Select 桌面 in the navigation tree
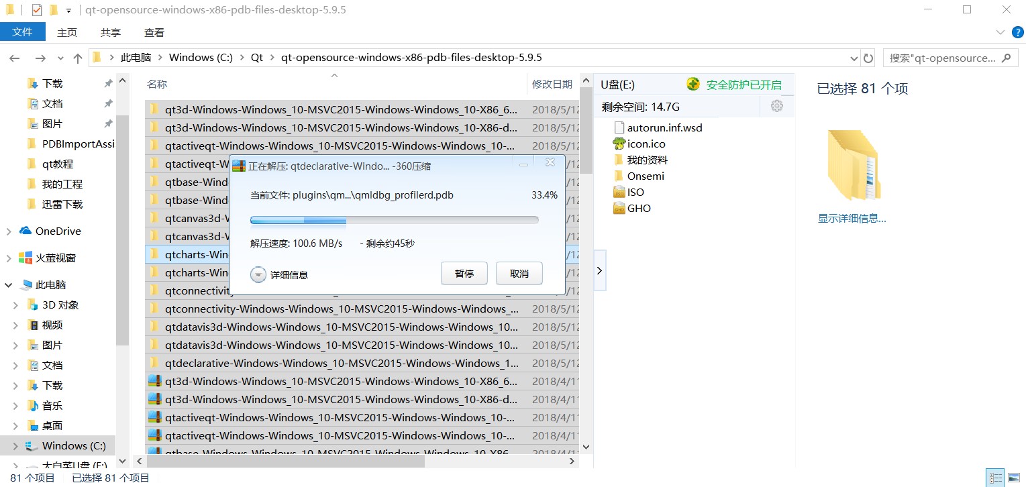Viewport: 1026px width, 487px height. pos(52,425)
